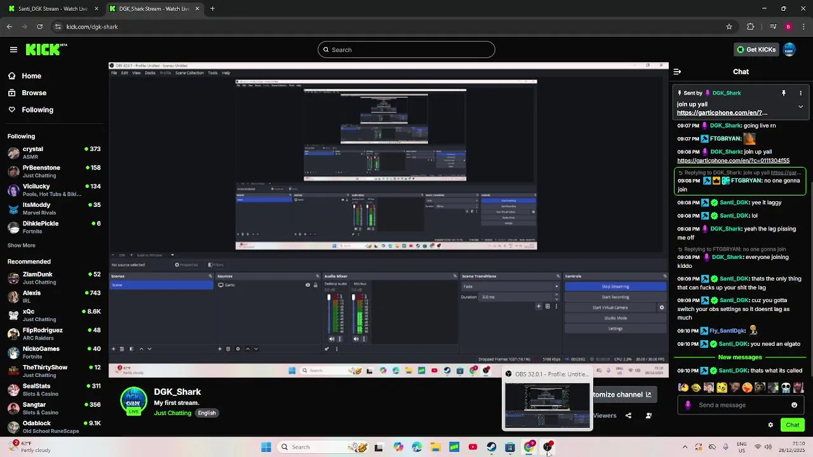Image resolution: width=813 pixels, height=457 pixels.
Task: Focus the Kick search bar
Action: tap(406, 50)
